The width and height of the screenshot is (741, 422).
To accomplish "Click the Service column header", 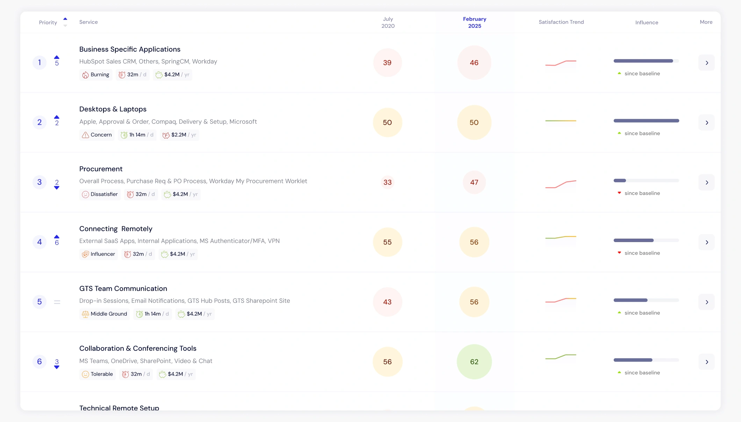I will [88, 22].
